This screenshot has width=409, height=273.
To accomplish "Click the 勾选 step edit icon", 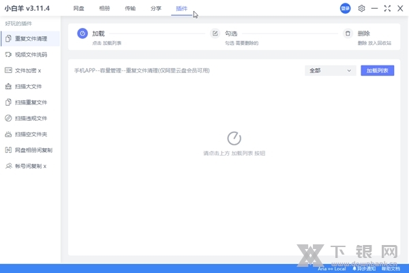I will click(x=215, y=33).
